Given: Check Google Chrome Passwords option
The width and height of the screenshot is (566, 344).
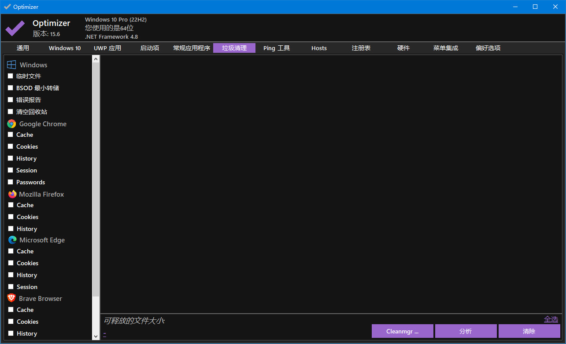Looking at the screenshot, I should pyautogui.click(x=11, y=182).
